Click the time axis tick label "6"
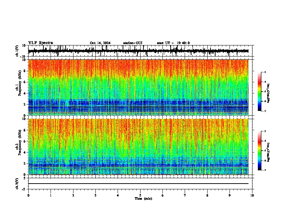 pyautogui.click(x=163, y=195)
